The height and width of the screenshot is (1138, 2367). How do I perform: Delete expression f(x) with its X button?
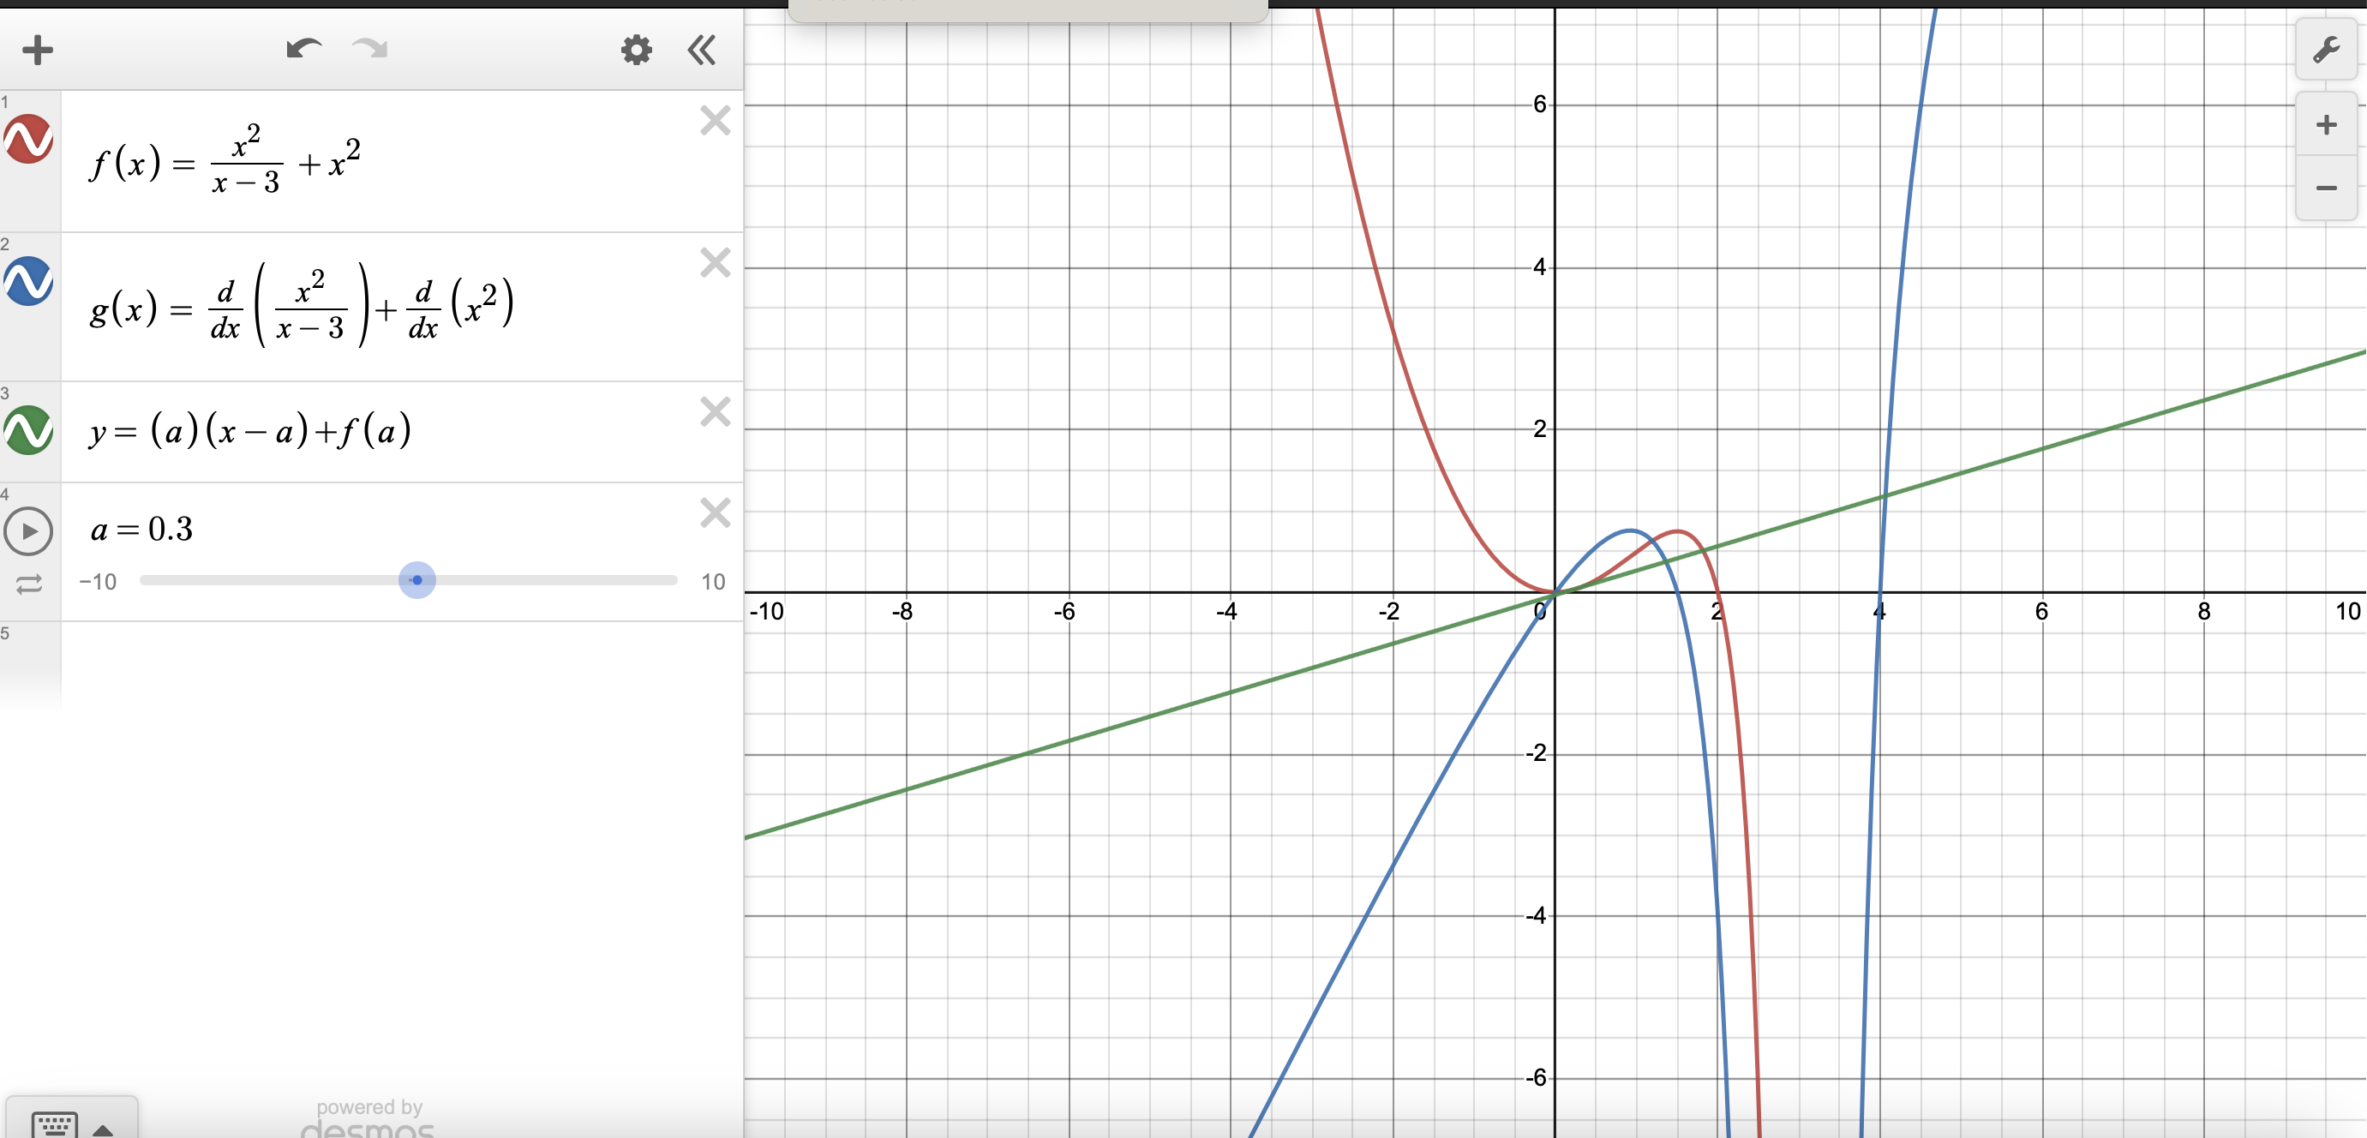(715, 120)
